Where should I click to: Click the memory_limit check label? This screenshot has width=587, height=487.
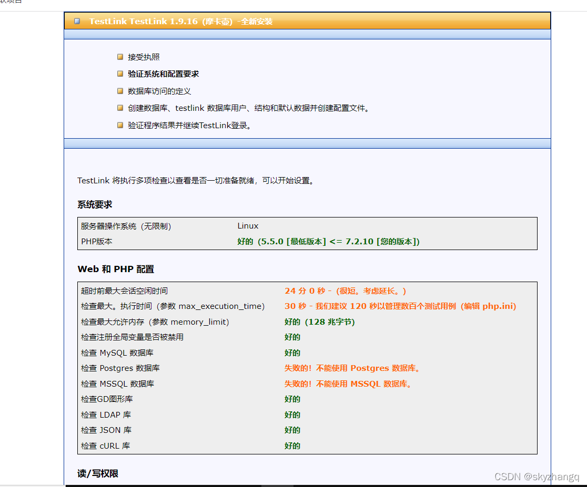(x=155, y=322)
